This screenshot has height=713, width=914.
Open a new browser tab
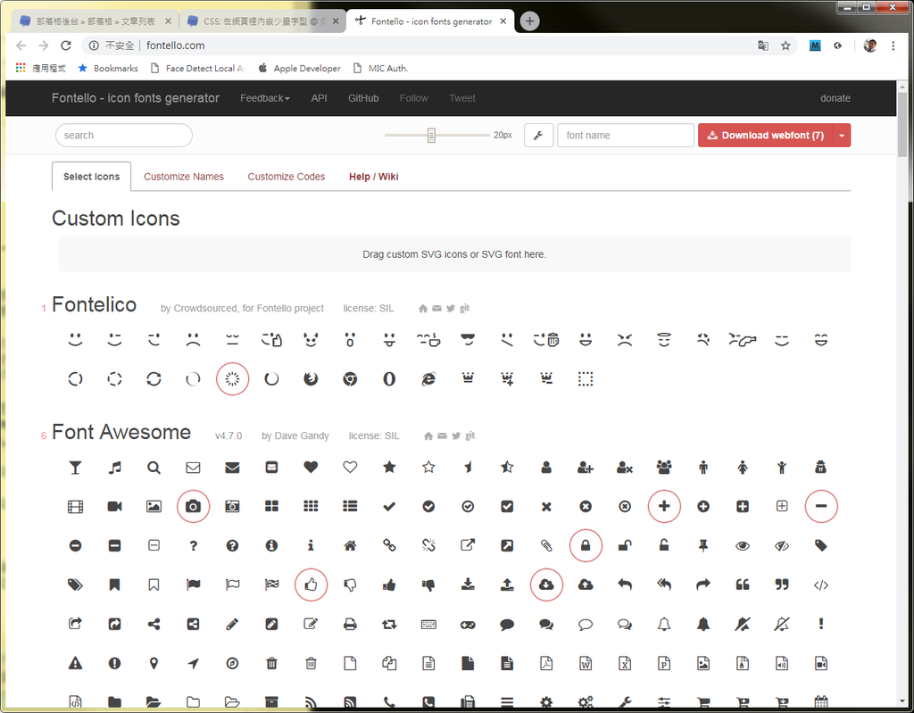529,21
